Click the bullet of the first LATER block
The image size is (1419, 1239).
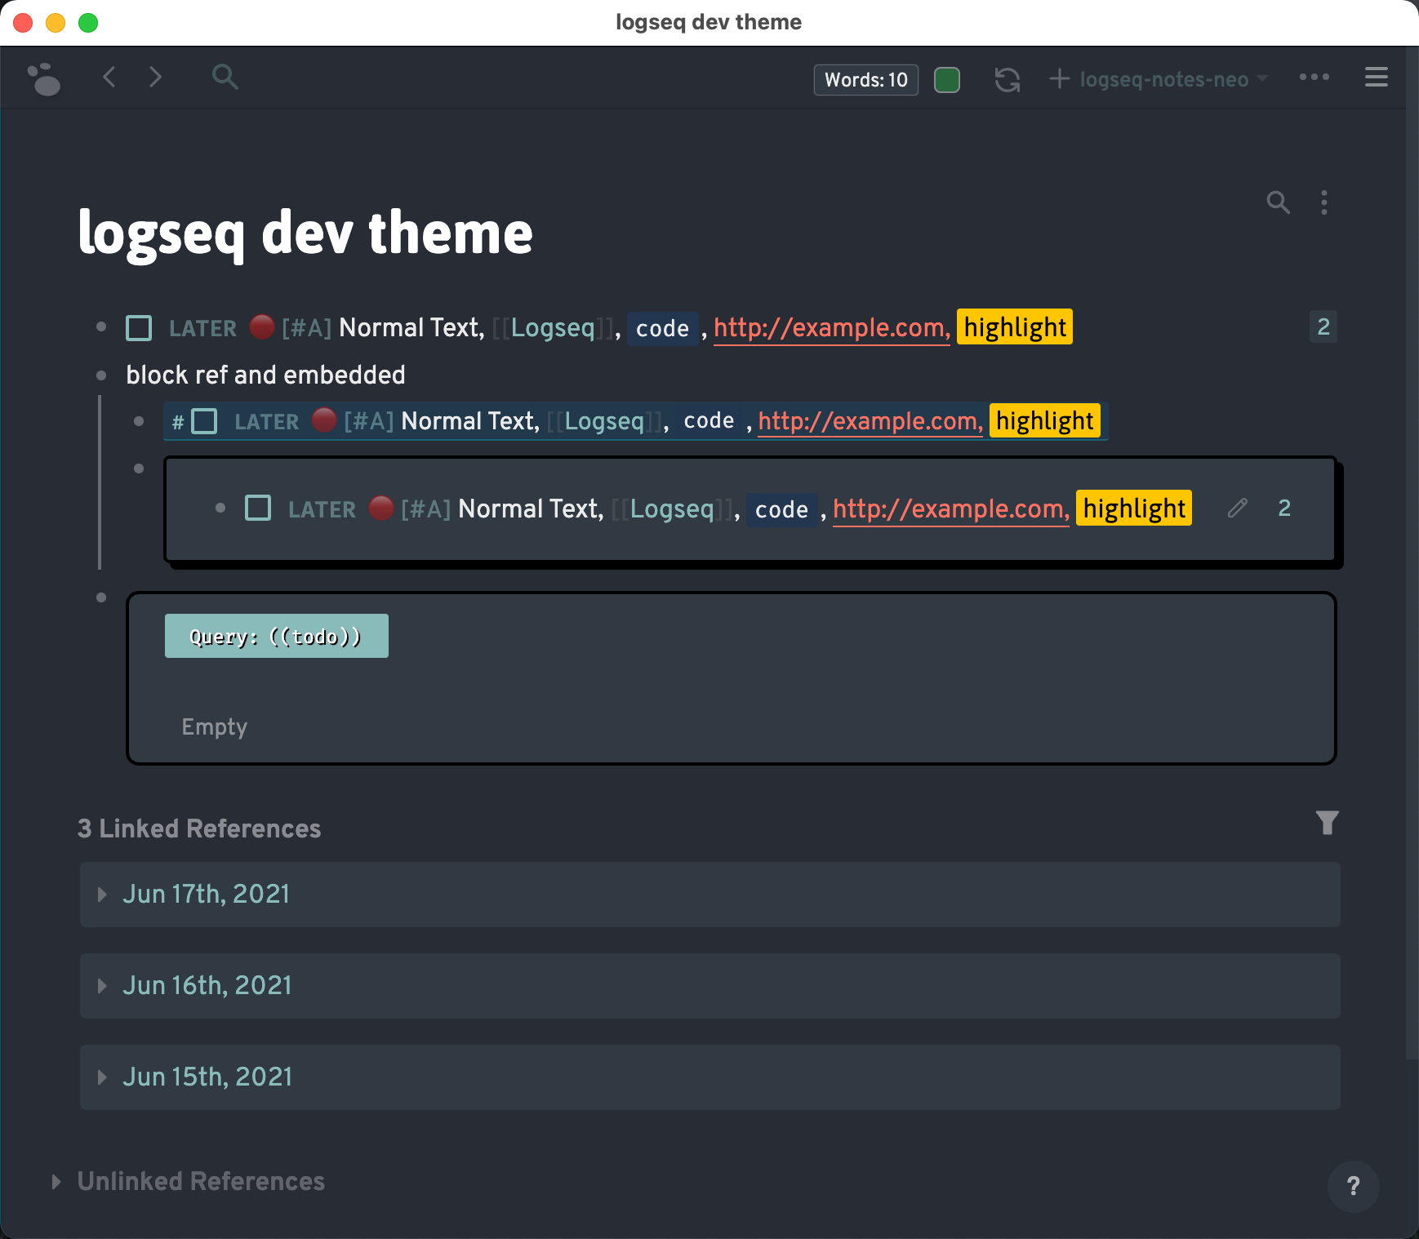click(101, 326)
